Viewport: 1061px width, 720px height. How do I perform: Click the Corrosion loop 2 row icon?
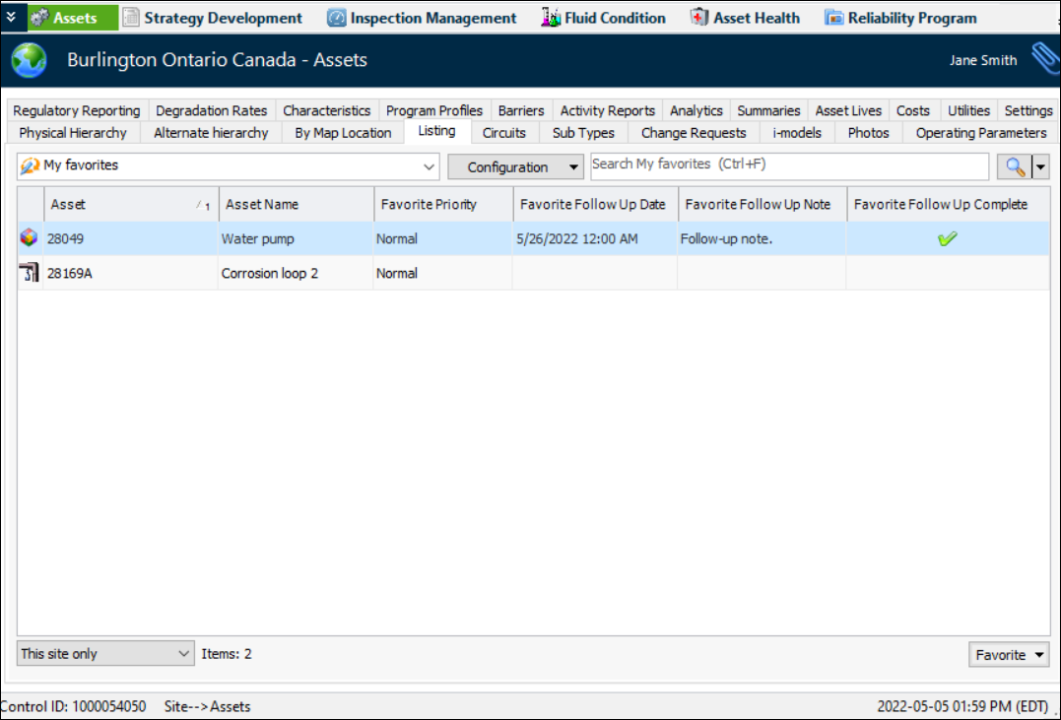[x=30, y=273]
